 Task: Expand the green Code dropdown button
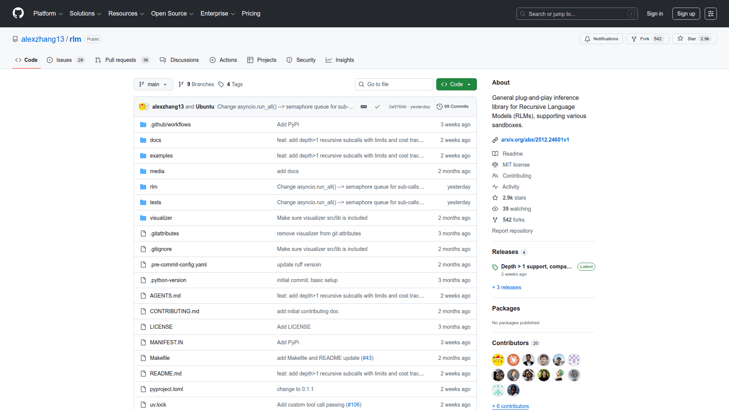(x=456, y=84)
